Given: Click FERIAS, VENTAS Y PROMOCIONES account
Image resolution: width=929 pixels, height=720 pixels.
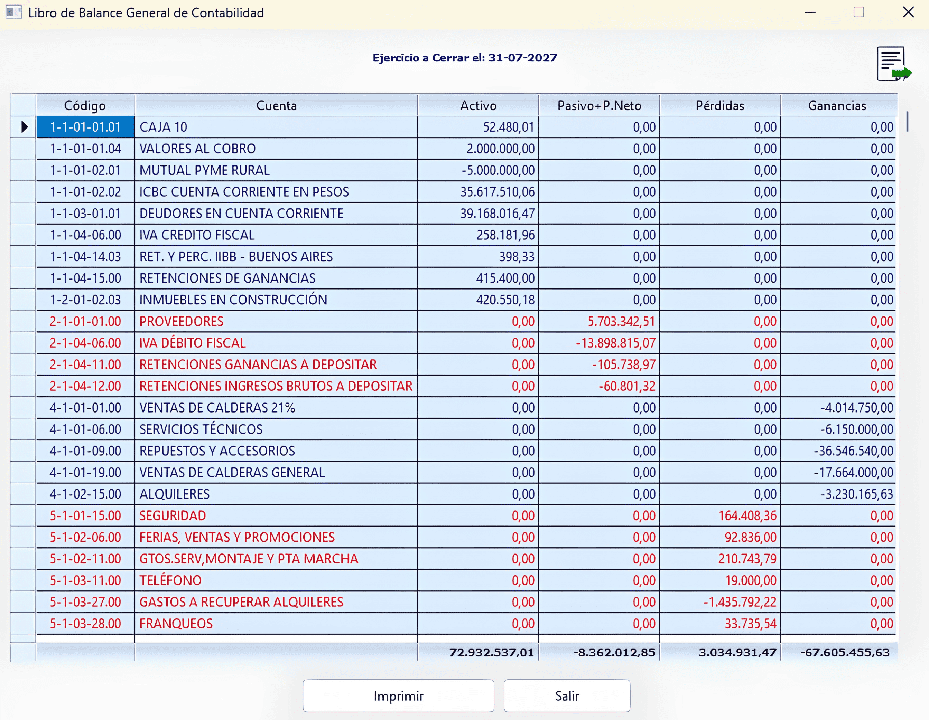Looking at the screenshot, I should tap(276, 537).
